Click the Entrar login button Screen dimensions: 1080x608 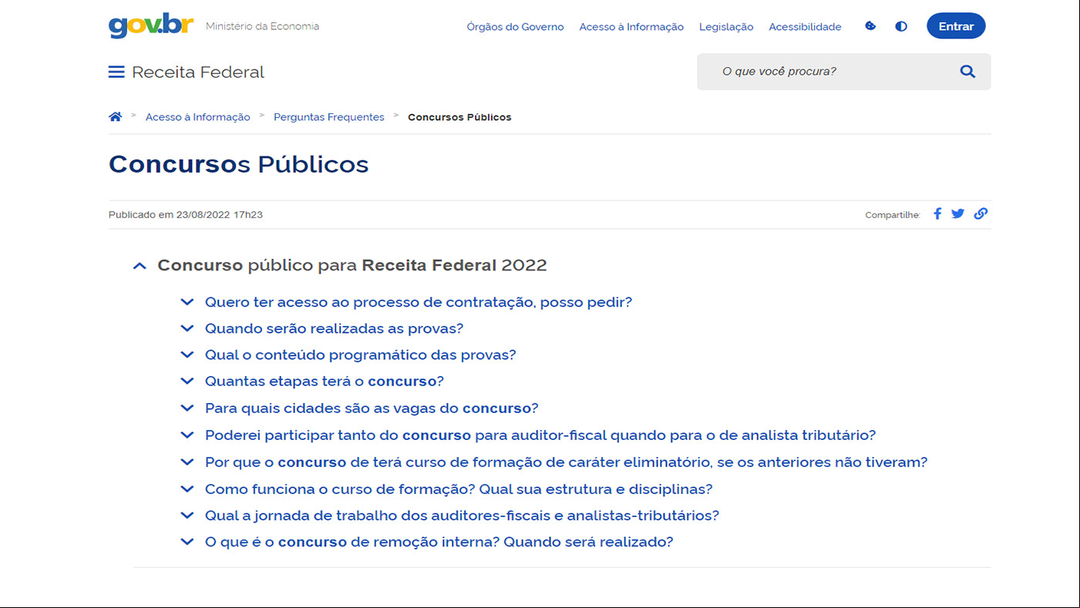pos(956,26)
